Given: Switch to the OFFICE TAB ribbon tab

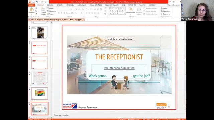Looking at the screenshot, I should [x=132, y=5].
